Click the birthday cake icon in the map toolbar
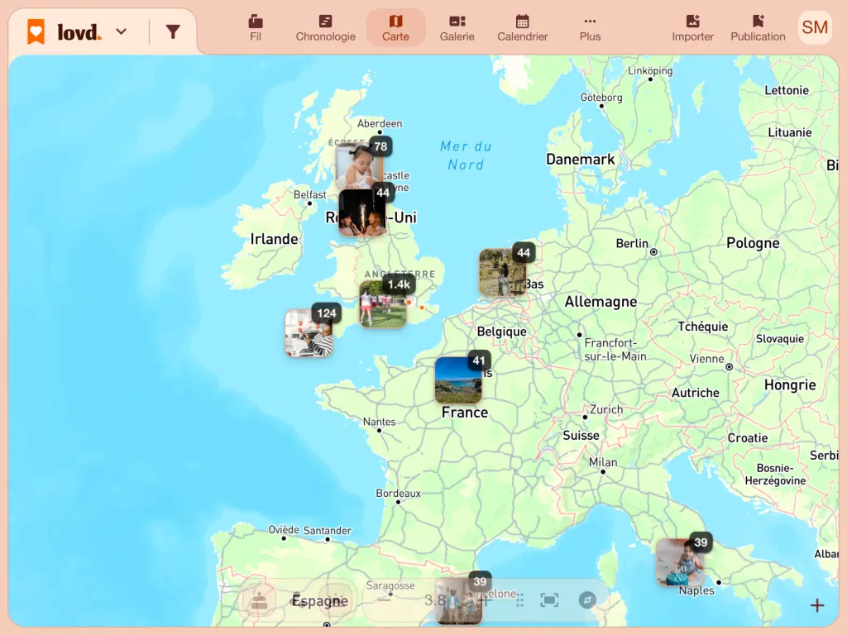This screenshot has width=847, height=635. (259, 600)
